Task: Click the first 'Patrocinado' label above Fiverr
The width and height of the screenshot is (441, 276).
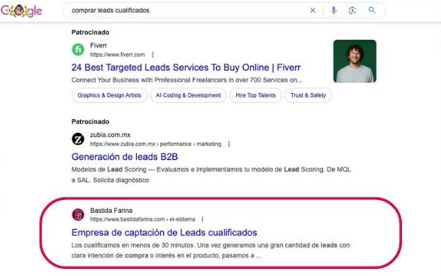Action: (x=90, y=33)
